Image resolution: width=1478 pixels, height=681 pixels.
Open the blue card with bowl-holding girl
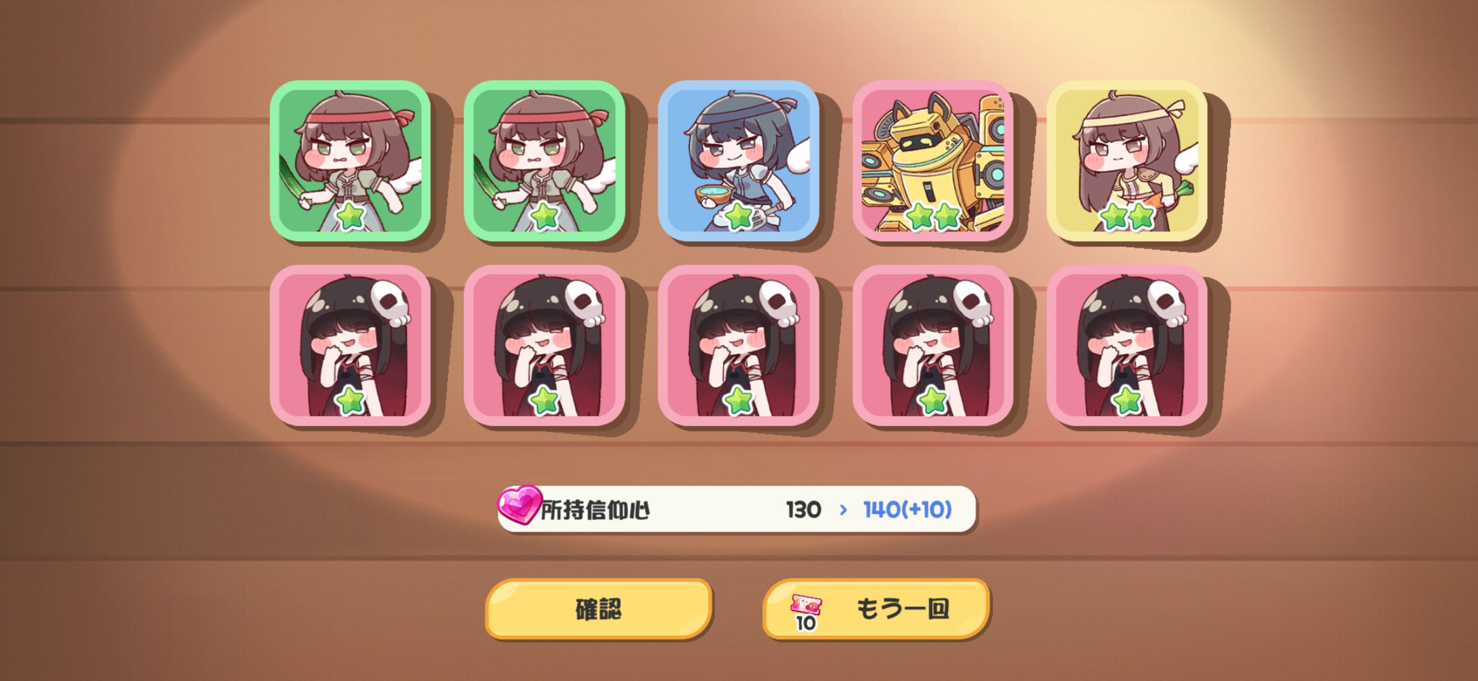click(x=738, y=160)
